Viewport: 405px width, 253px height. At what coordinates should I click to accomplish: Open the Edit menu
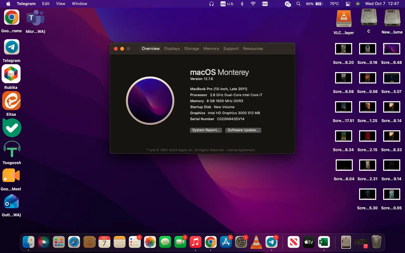click(46, 4)
